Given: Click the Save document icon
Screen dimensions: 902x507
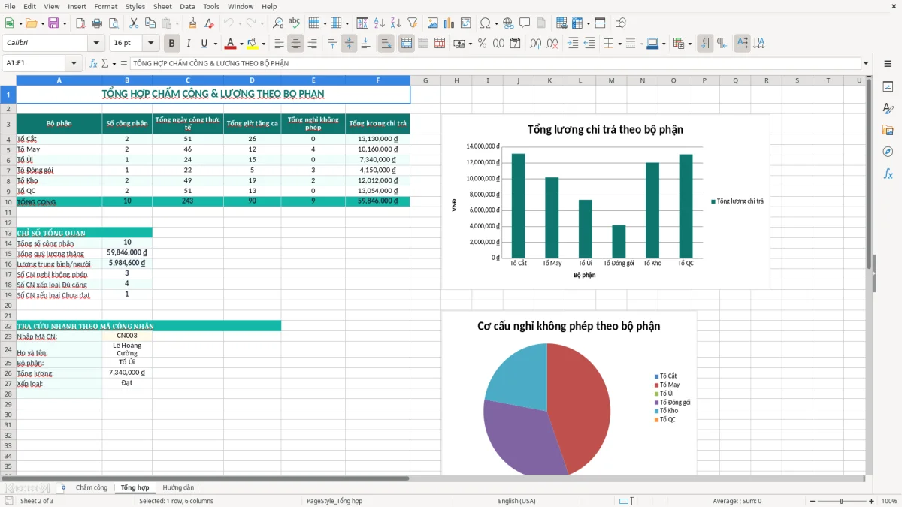Looking at the screenshot, I should [x=53, y=23].
